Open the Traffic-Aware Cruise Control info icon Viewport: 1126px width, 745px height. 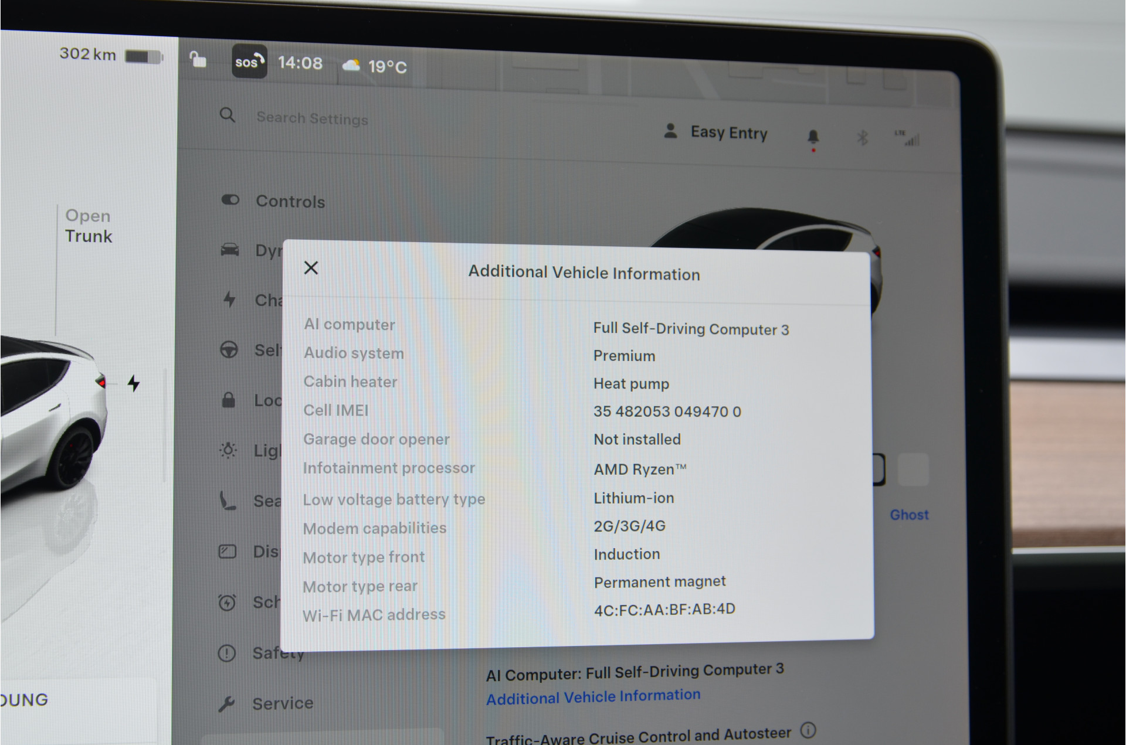(808, 730)
